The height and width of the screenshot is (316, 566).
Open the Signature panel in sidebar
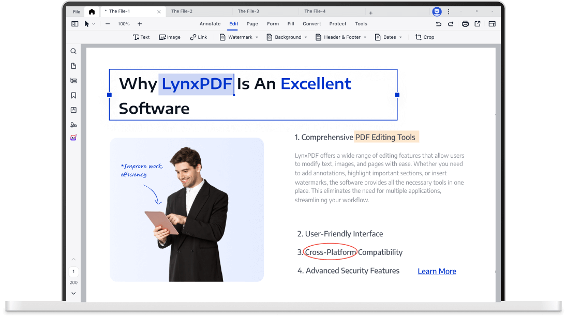point(73,125)
